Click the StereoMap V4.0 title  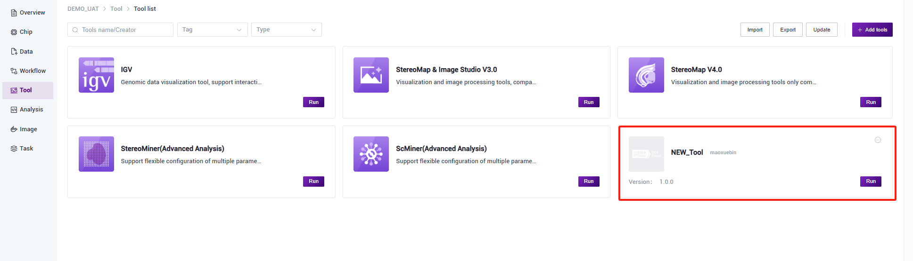[x=696, y=70]
